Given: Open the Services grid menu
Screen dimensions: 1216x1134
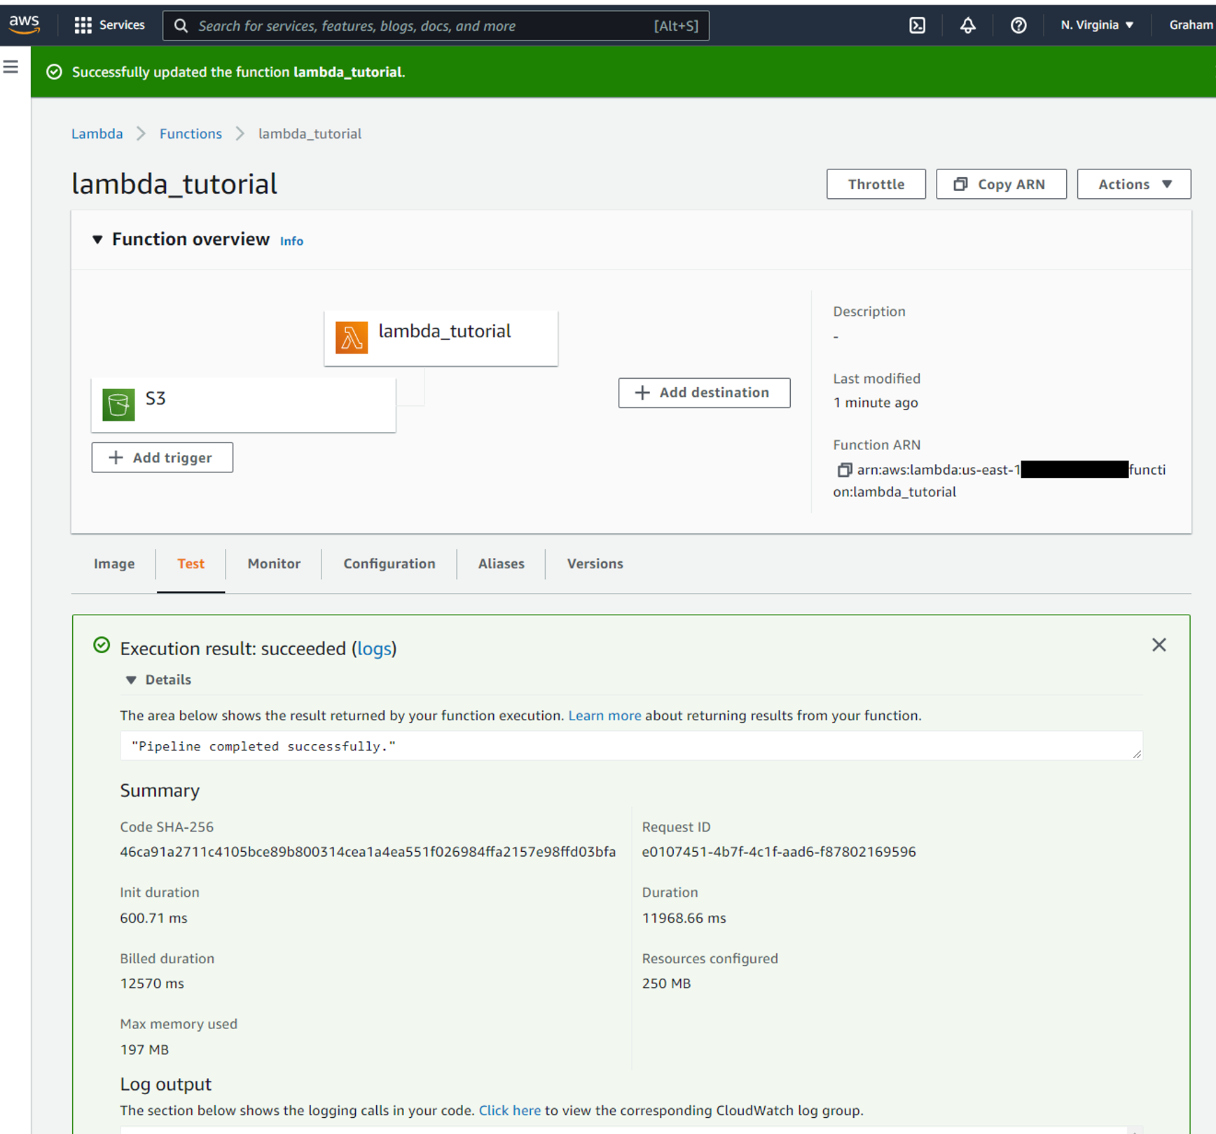Looking at the screenshot, I should click(110, 25).
